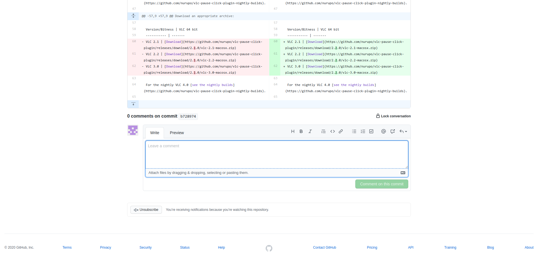Viewport: 538px width, 266px height.
Task: Insert a bulleted list
Action: pyautogui.click(x=354, y=131)
